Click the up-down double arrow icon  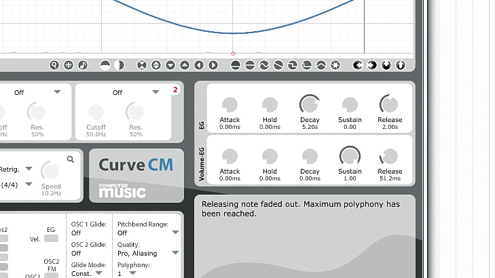pos(156,65)
